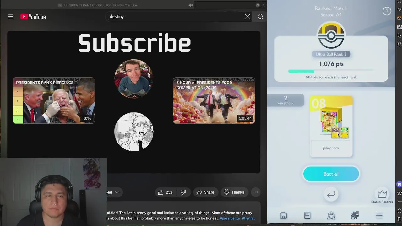
Task: Click emulator sidebar APK install icon
Action: click(x=399, y=27)
